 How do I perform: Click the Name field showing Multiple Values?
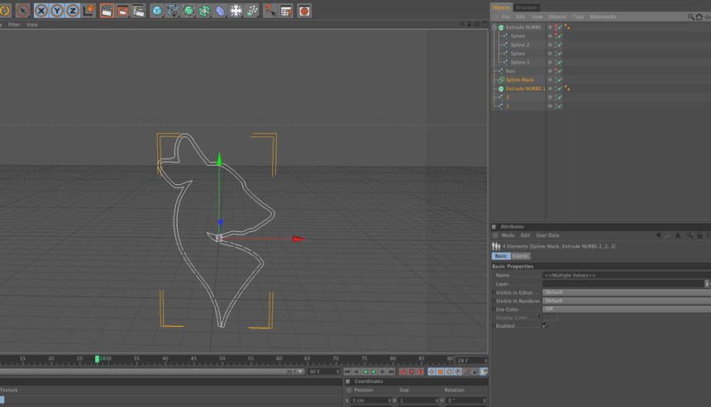(x=626, y=275)
